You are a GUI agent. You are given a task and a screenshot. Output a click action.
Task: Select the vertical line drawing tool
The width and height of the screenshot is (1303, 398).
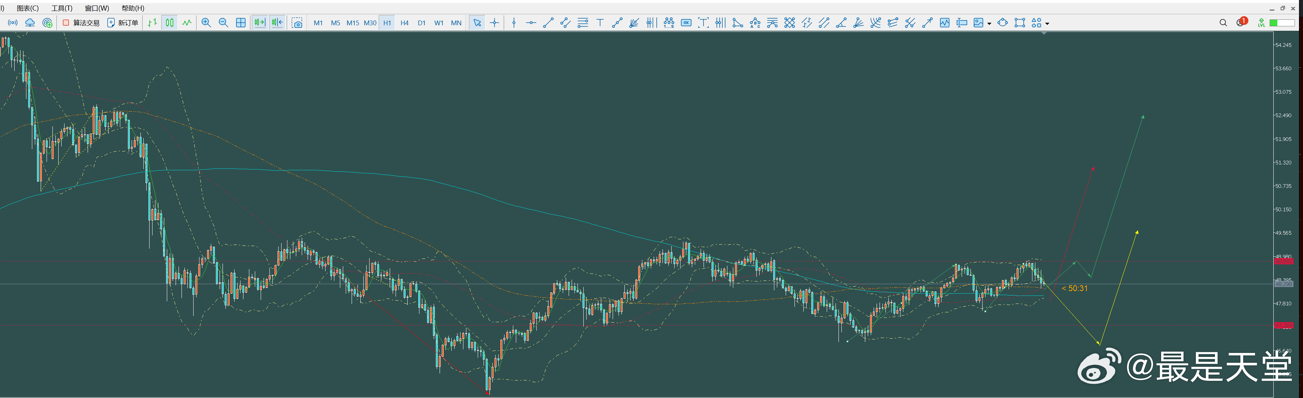point(514,23)
